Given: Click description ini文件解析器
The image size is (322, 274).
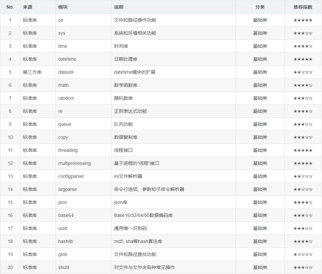Looking at the screenshot, I should point(128,176).
